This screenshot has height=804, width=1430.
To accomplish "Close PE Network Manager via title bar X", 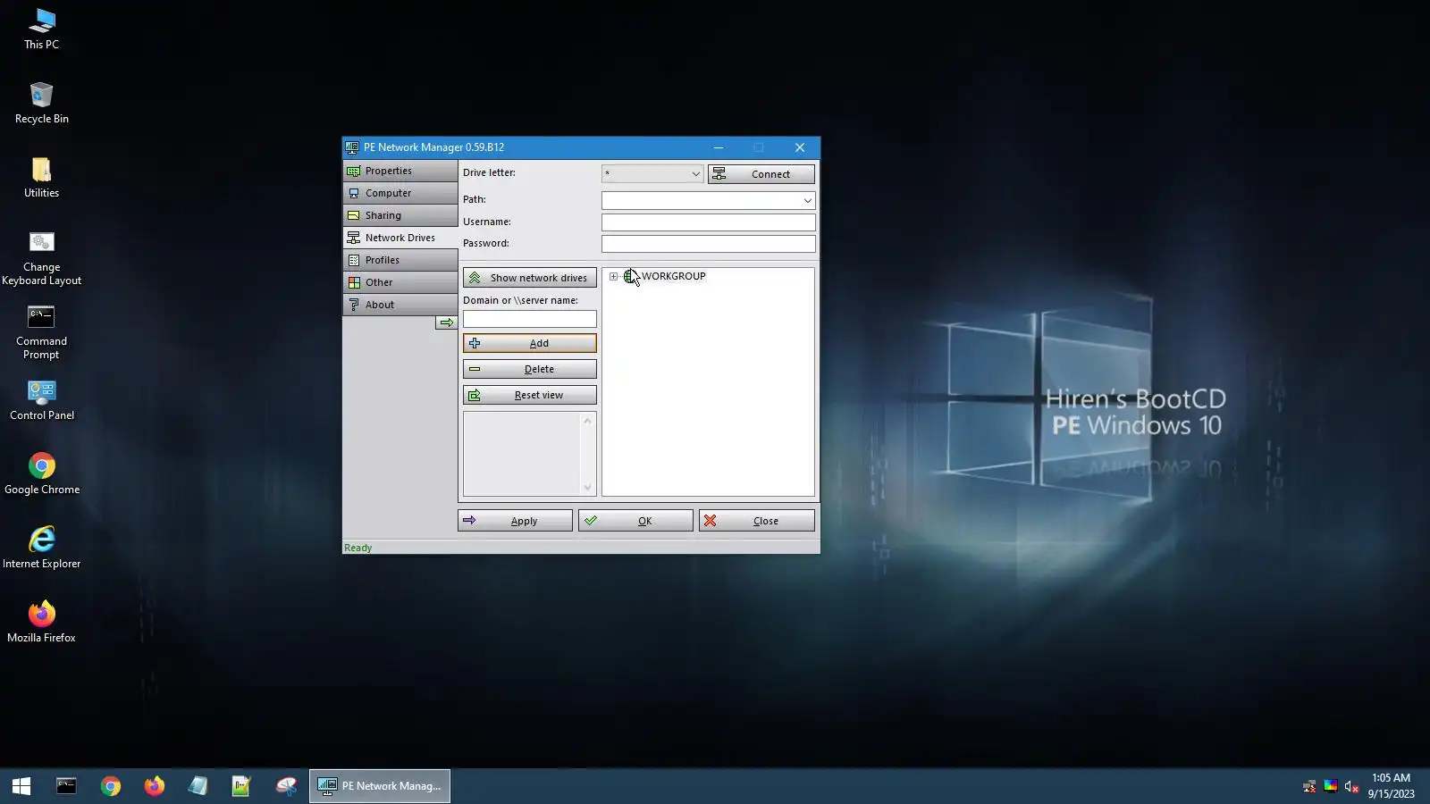I will pyautogui.click(x=800, y=147).
